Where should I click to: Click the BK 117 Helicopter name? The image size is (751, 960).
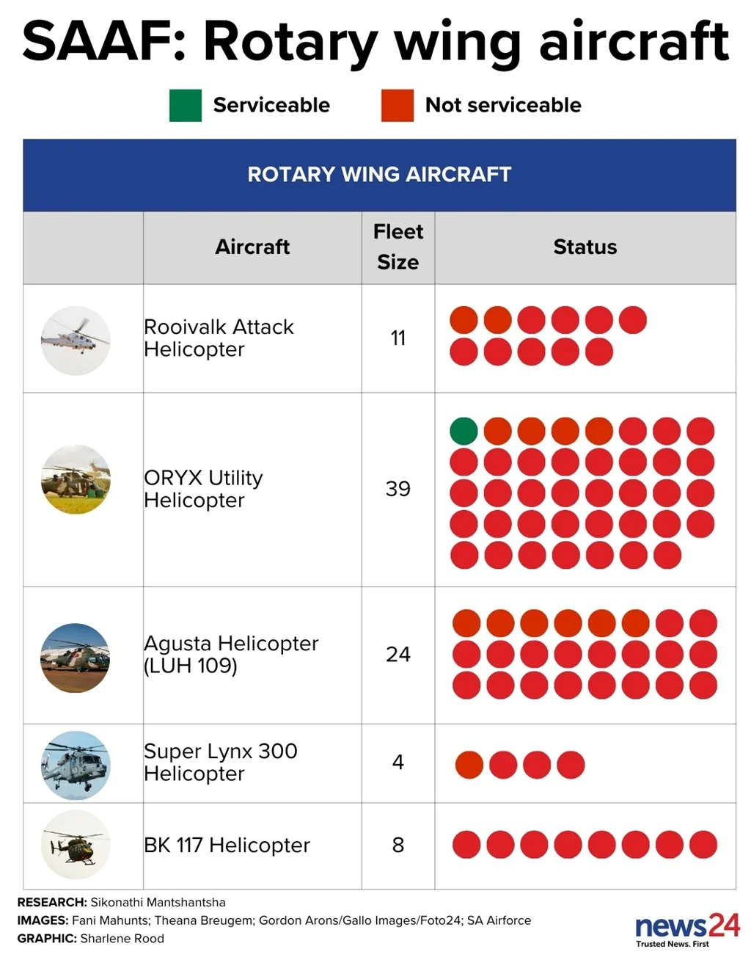(x=227, y=846)
